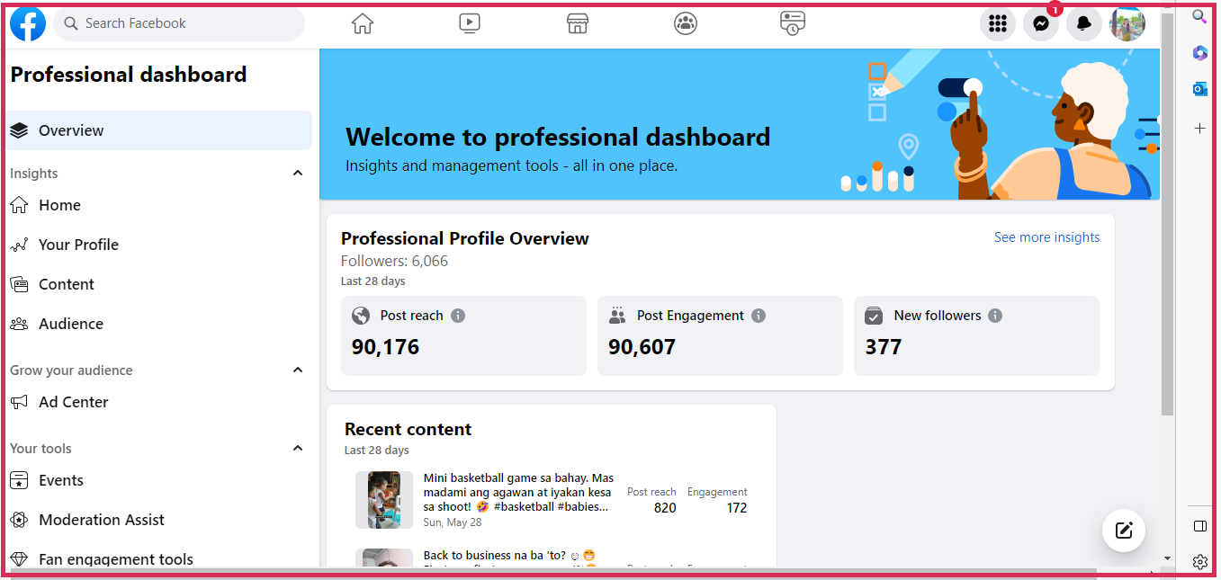Open the Watch video icon in top navigation
Image resolution: width=1221 pixels, height=580 pixels.
pyautogui.click(x=470, y=23)
